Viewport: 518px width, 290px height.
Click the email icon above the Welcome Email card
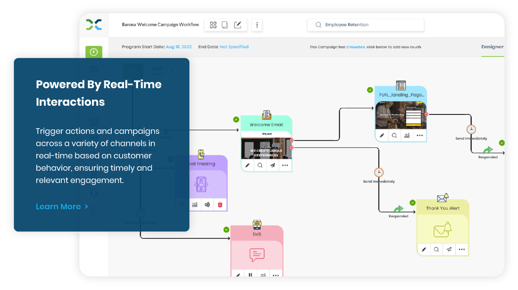[x=266, y=115]
